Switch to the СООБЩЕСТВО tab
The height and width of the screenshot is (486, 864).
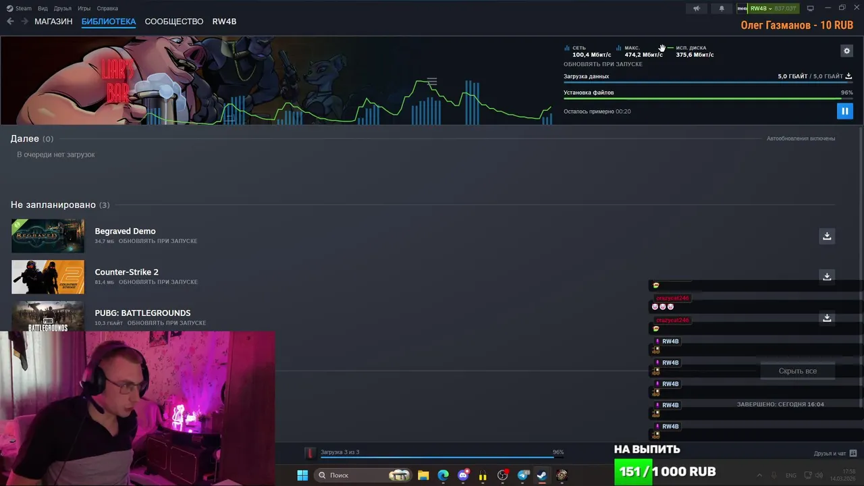pyautogui.click(x=174, y=22)
